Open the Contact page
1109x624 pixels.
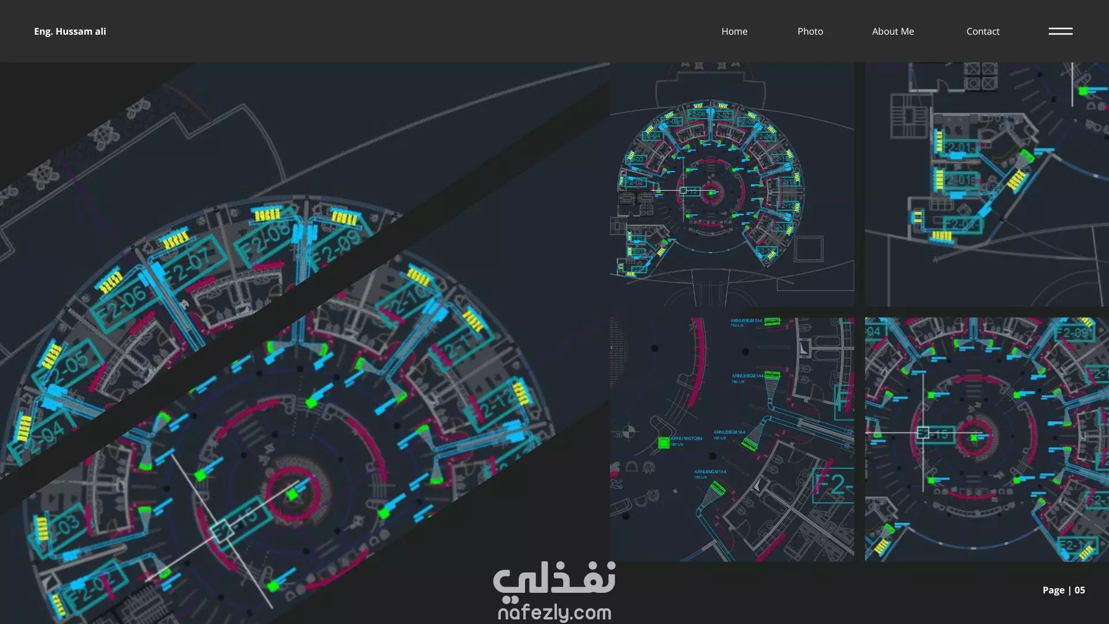coord(983,31)
